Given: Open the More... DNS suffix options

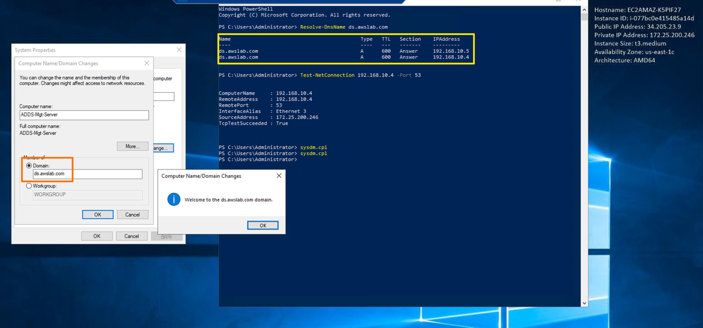Looking at the screenshot, I should pos(132,146).
